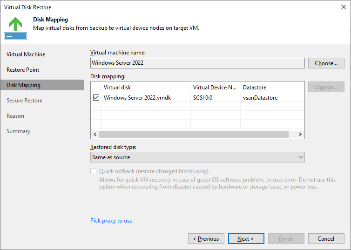Open the Secure Restore step
Screen dimensions: 351x250
[x=24, y=101]
